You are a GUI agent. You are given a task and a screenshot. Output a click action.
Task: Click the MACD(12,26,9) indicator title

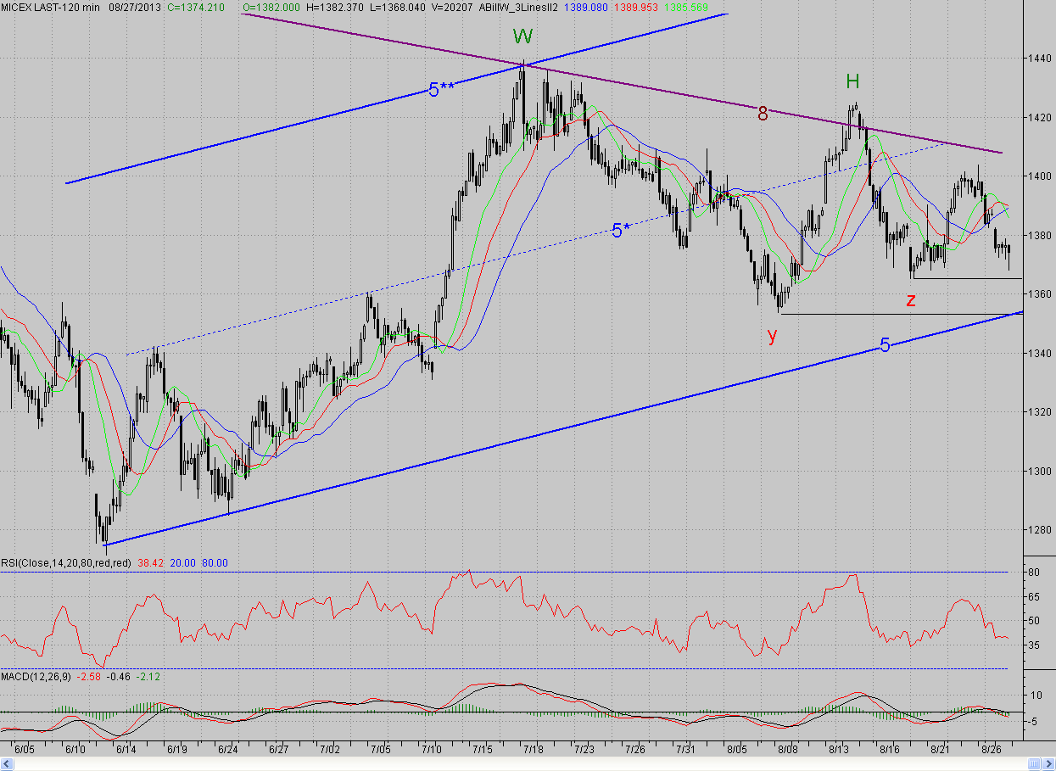coord(36,676)
